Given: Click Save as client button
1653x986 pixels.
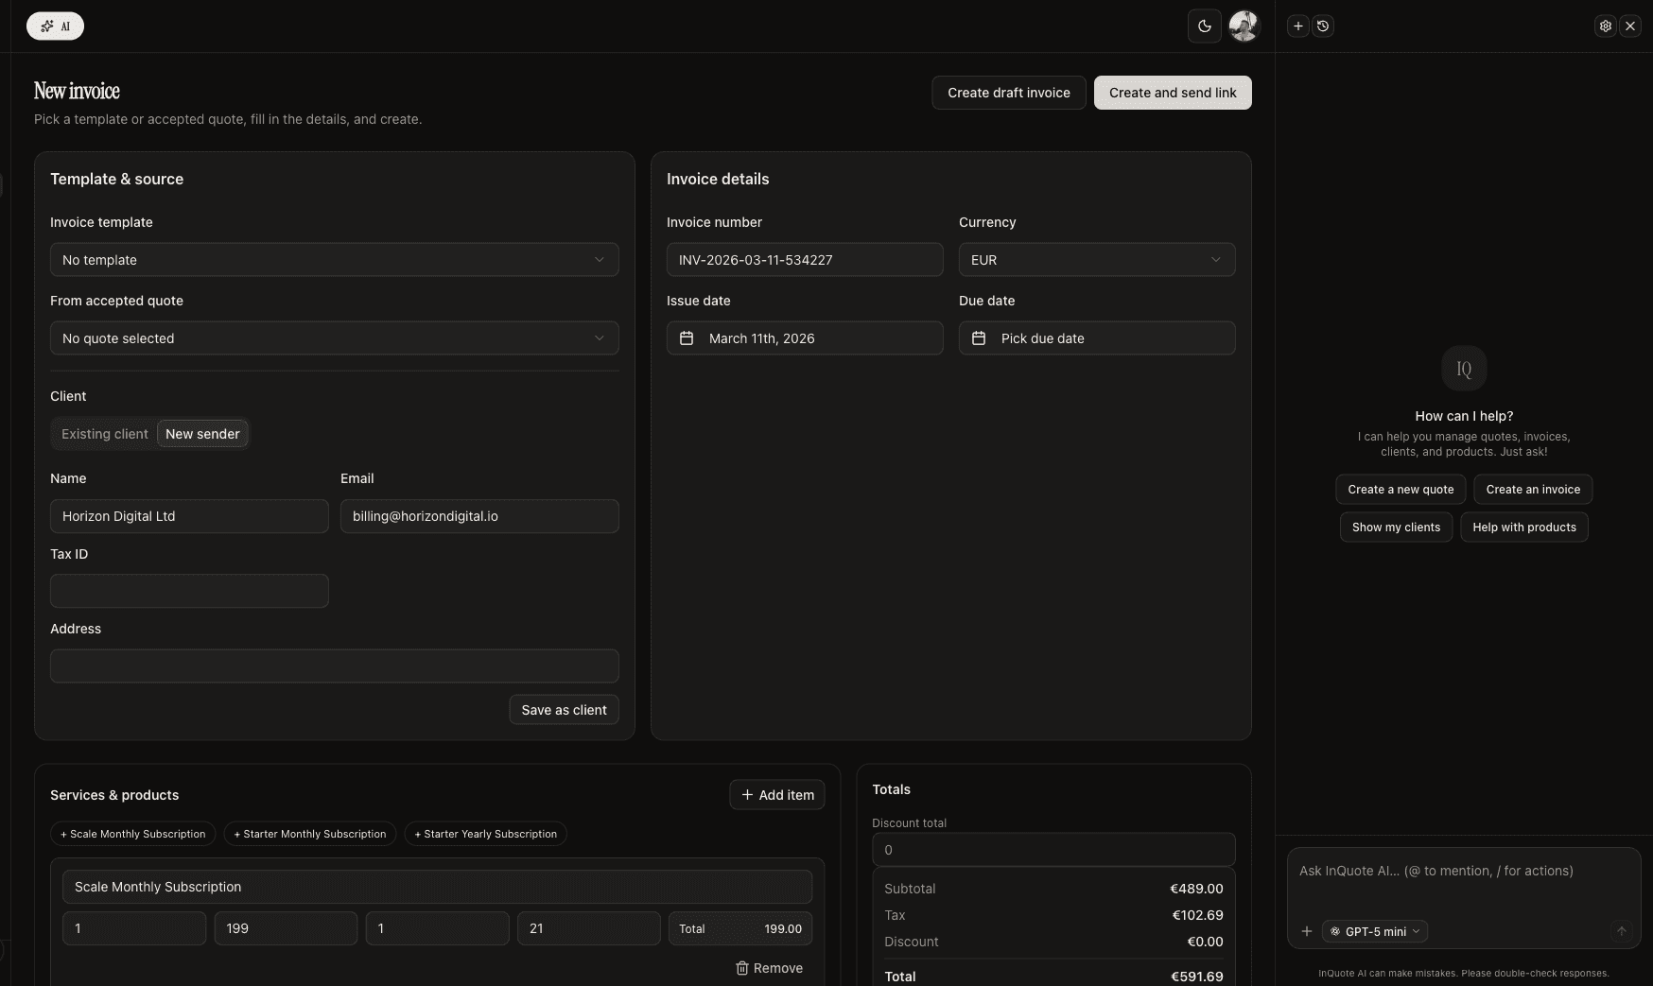Looking at the screenshot, I should [x=564, y=710].
